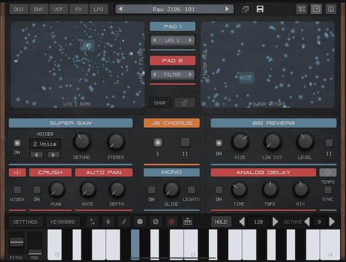Select next Pad 2 target after FILTER
The image size is (346, 262).
pos(190,74)
